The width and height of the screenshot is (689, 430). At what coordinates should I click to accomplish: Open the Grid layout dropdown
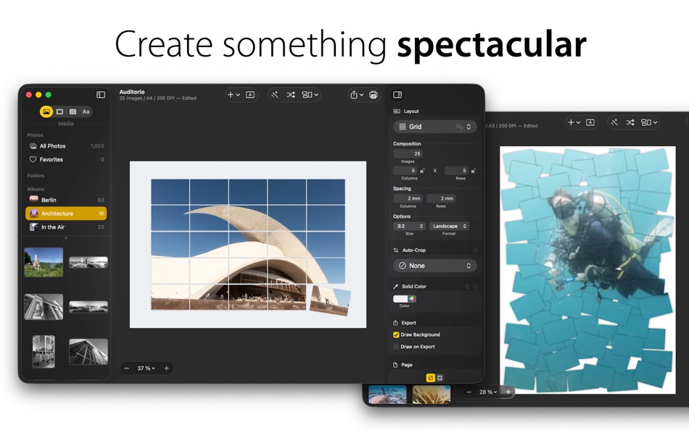[434, 126]
